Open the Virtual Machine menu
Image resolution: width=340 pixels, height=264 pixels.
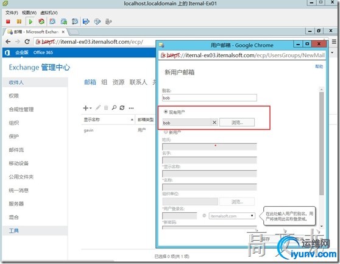coord(49,13)
